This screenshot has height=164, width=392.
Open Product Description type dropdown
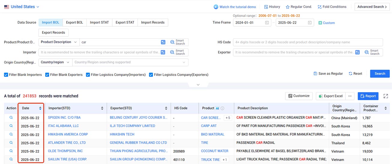click(x=59, y=42)
